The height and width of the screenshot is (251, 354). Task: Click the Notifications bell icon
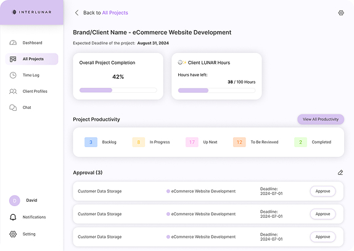13,217
